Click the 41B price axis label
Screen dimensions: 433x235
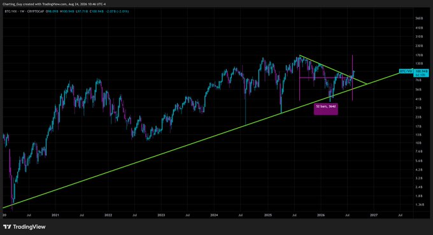pos(418,99)
